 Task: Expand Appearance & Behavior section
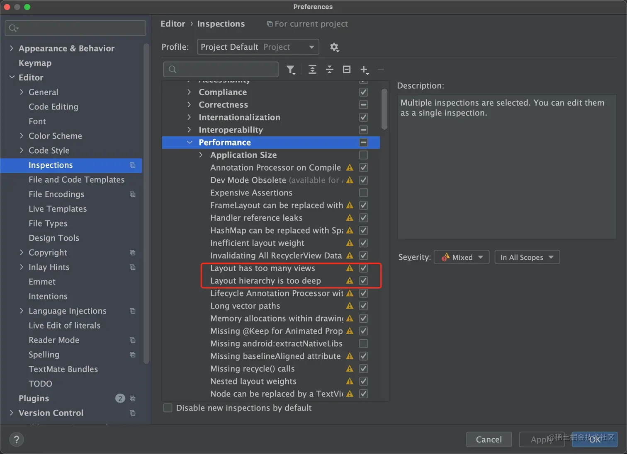click(12, 48)
